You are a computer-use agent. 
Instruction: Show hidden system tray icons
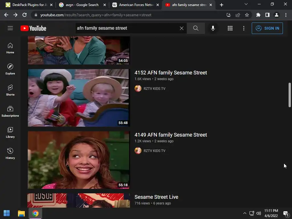point(245,213)
